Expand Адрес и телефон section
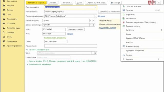Screen dimensions: 164x92 click(27, 61)
